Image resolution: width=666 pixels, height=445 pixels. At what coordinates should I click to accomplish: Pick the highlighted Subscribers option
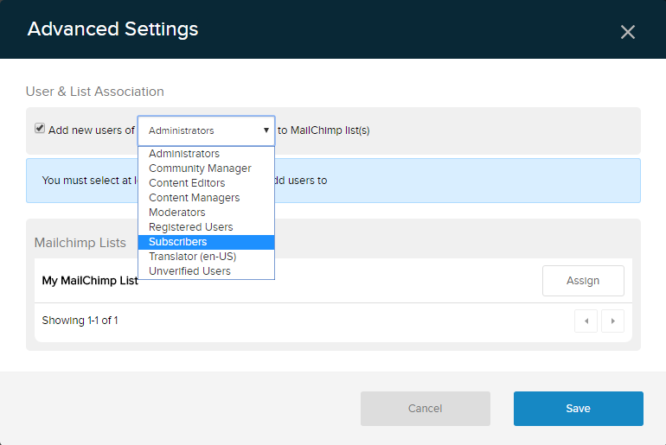pyautogui.click(x=178, y=242)
